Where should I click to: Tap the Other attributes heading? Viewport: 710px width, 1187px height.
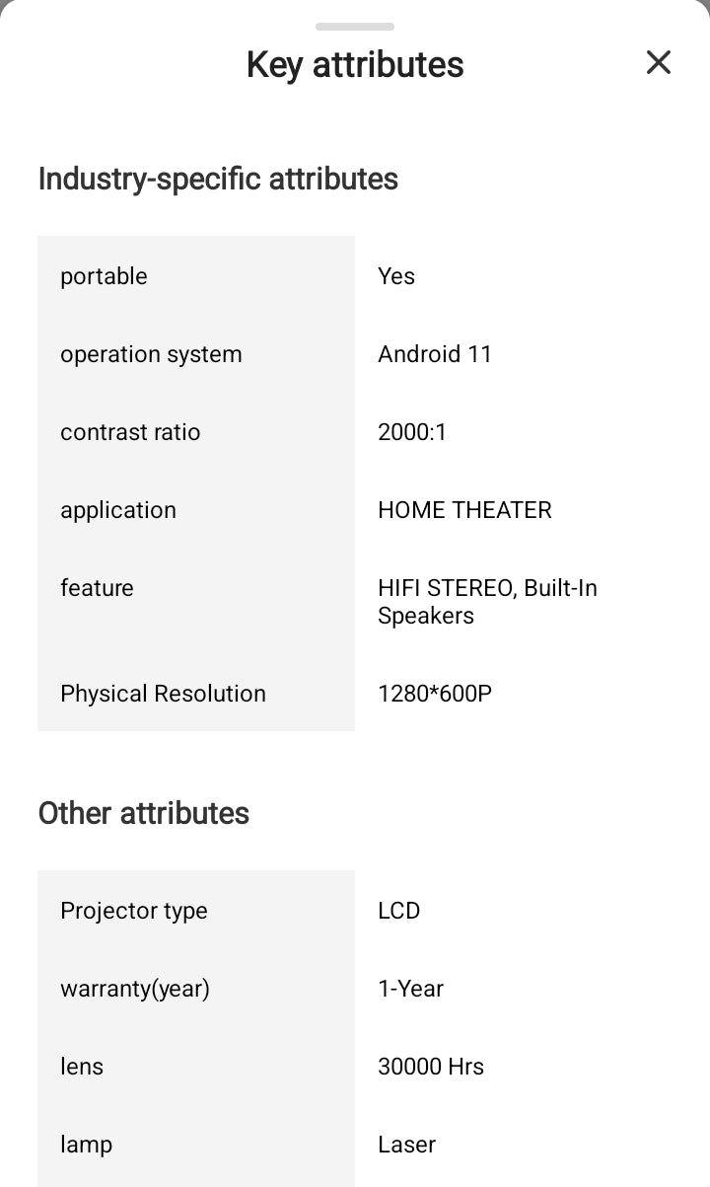coord(144,814)
